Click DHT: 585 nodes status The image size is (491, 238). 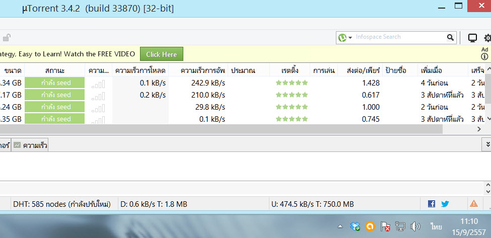(61, 204)
